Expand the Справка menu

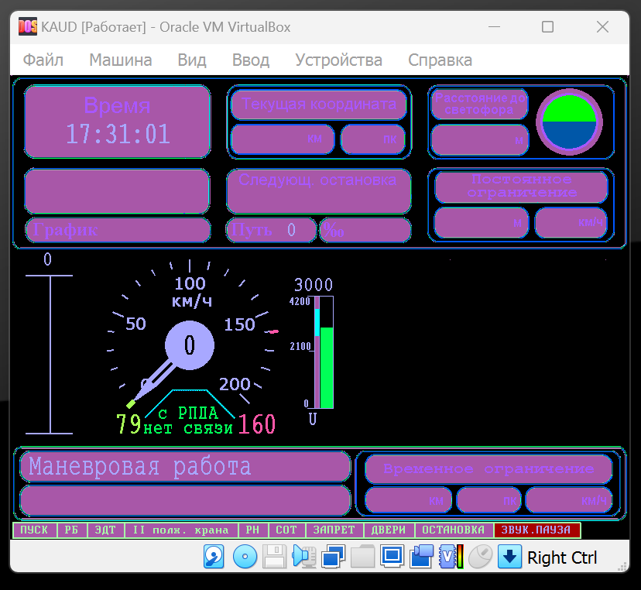click(x=440, y=60)
